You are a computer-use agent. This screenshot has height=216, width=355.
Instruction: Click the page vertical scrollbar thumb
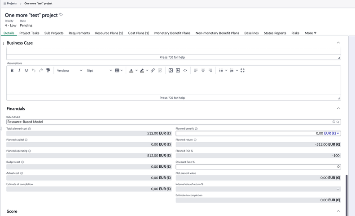tap(346, 195)
